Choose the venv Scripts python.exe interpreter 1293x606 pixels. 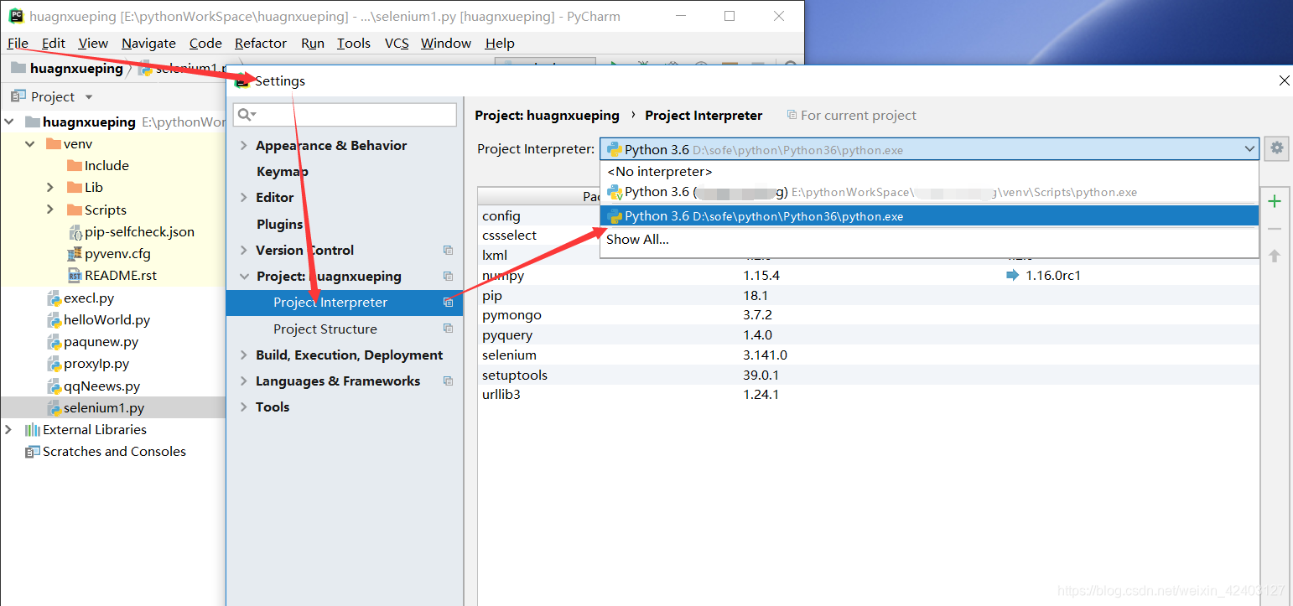929,192
